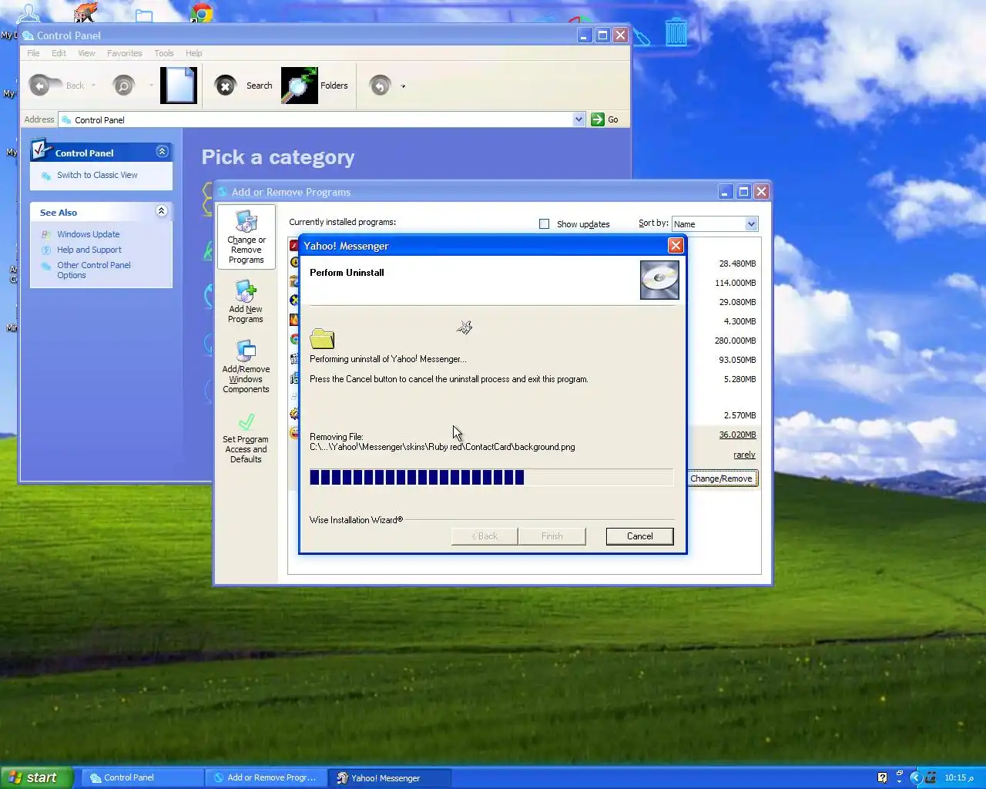This screenshot has height=789, width=986.
Task: Open the Favorites menu
Action: point(124,53)
